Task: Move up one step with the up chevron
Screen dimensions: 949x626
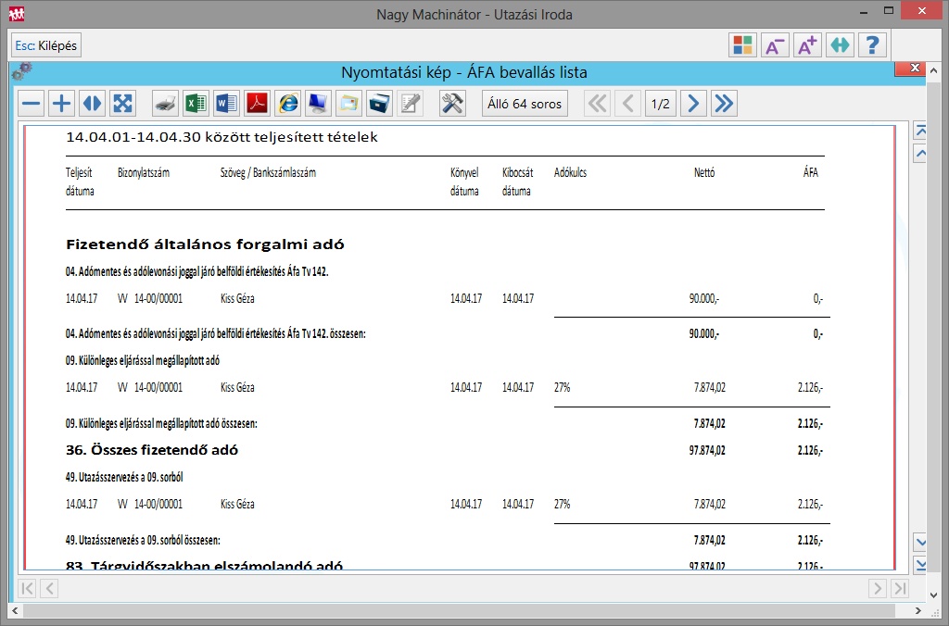Action: coord(920,153)
